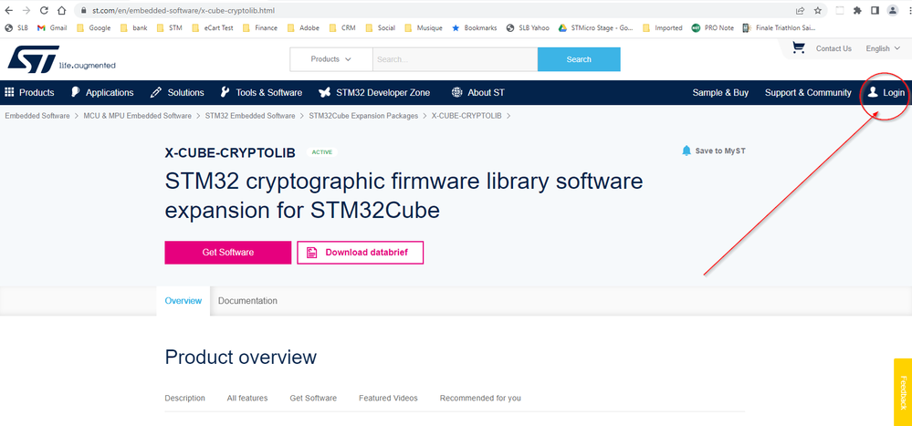The width and height of the screenshot is (912, 426).
Task: Click the X-CUBE-CRYPTOLIB breadcrumb
Action: (x=466, y=116)
